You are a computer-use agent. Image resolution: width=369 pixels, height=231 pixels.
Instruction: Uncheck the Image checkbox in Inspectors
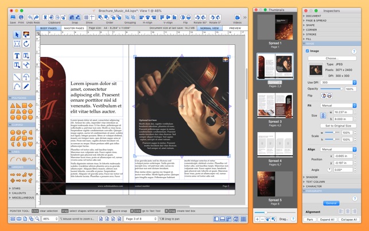(x=307, y=51)
